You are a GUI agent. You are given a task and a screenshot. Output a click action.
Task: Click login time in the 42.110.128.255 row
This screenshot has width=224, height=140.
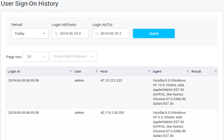23,113
